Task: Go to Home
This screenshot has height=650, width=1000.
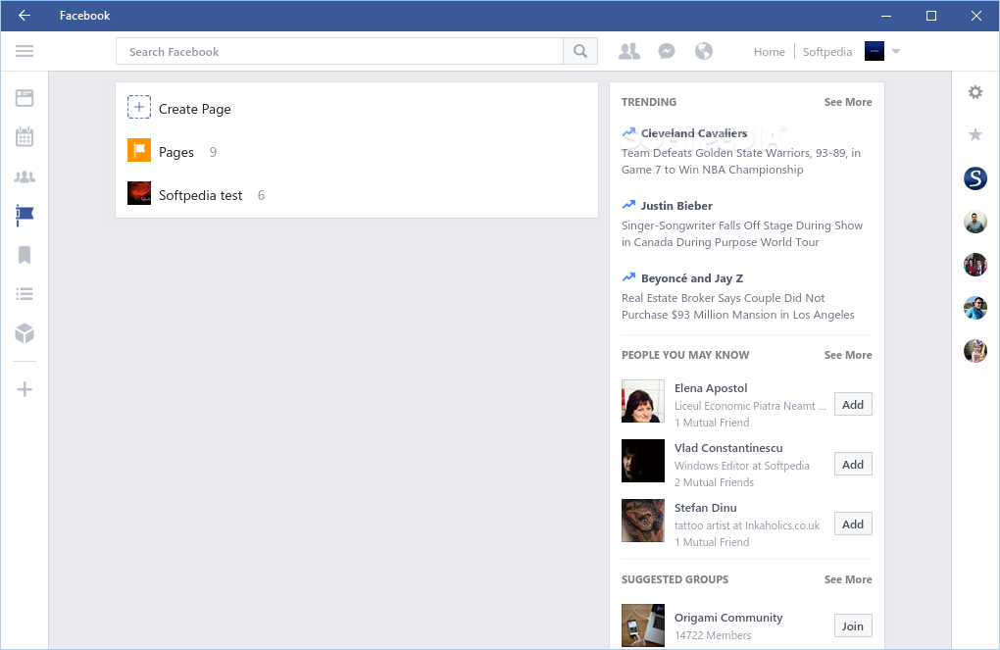Action: coord(770,52)
